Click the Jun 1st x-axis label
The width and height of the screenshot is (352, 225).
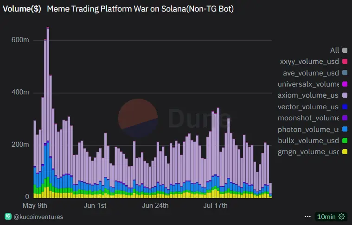pos(95,206)
